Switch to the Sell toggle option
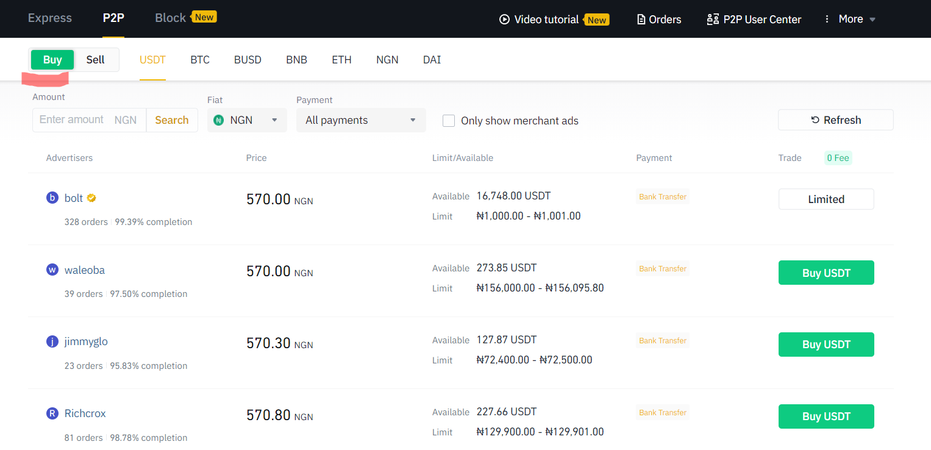The height and width of the screenshot is (450, 931). (96, 60)
